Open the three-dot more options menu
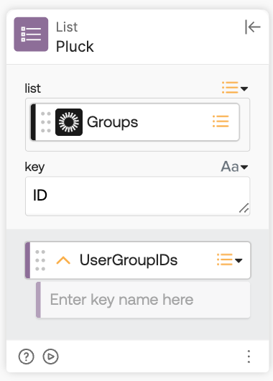 pos(249,357)
